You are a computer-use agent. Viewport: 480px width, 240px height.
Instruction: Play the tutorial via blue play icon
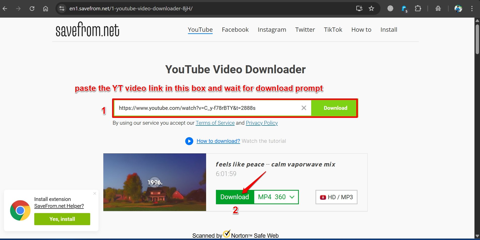[x=189, y=141]
